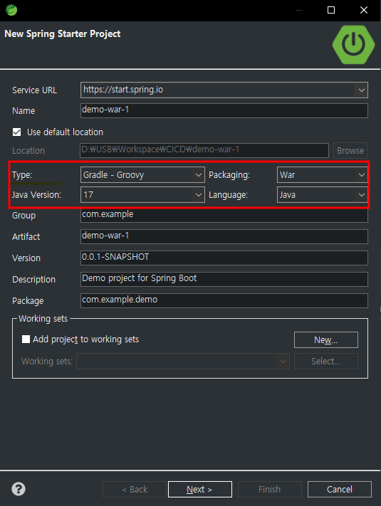Uncheck Use default location checkbox
This screenshot has height=506, width=381.
coord(17,132)
